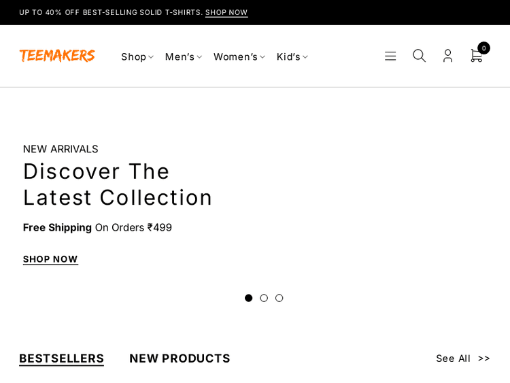Screen dimensions: 510x383
Task: Expand the Women's dropdown menu
Action: tap(239, 56)
